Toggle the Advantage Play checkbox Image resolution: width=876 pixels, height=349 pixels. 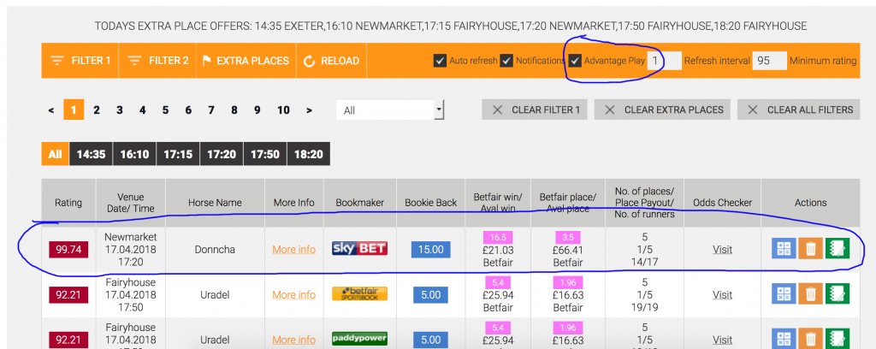[575, 61]
